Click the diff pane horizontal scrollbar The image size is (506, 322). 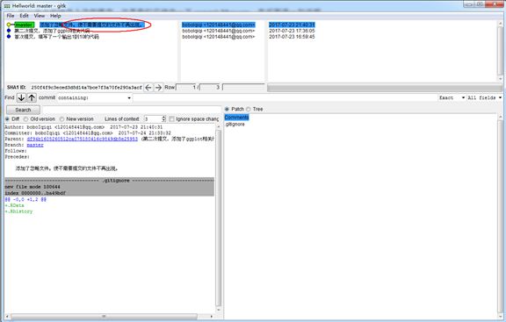click(104, 317)
